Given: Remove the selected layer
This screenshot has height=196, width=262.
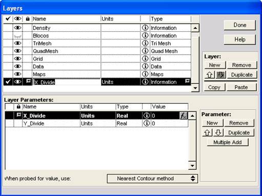Looking at the screenshot, I should [x=241, y=65].
